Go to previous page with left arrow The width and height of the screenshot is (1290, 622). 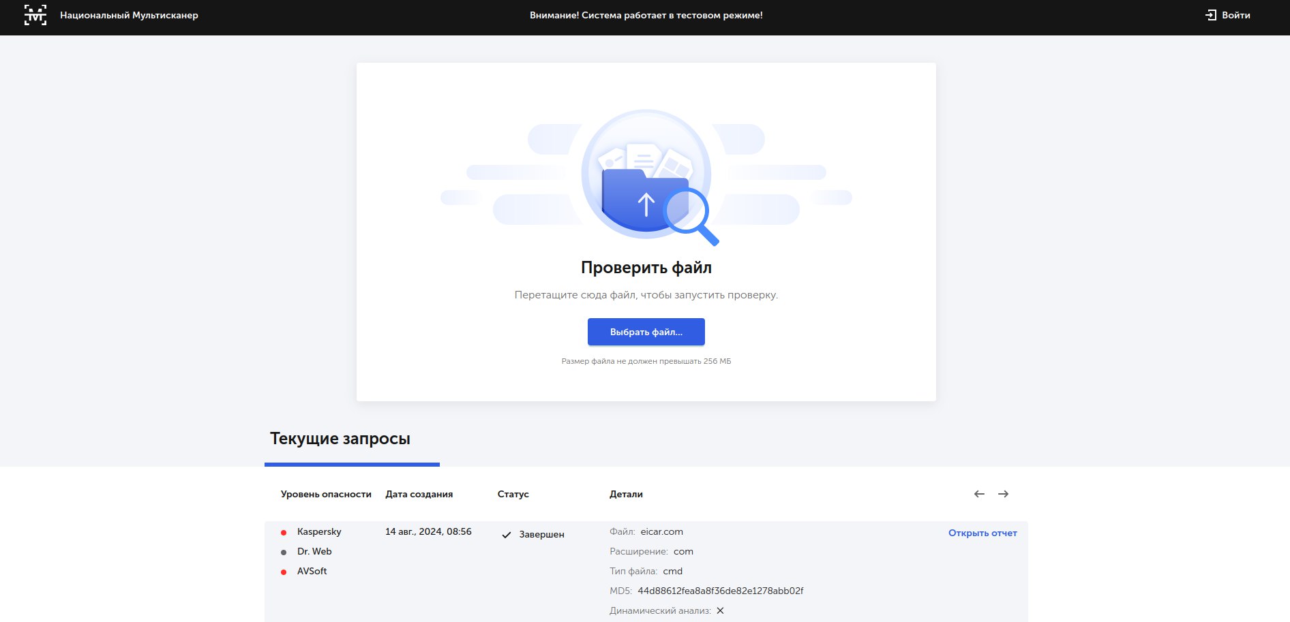point(979,494)
